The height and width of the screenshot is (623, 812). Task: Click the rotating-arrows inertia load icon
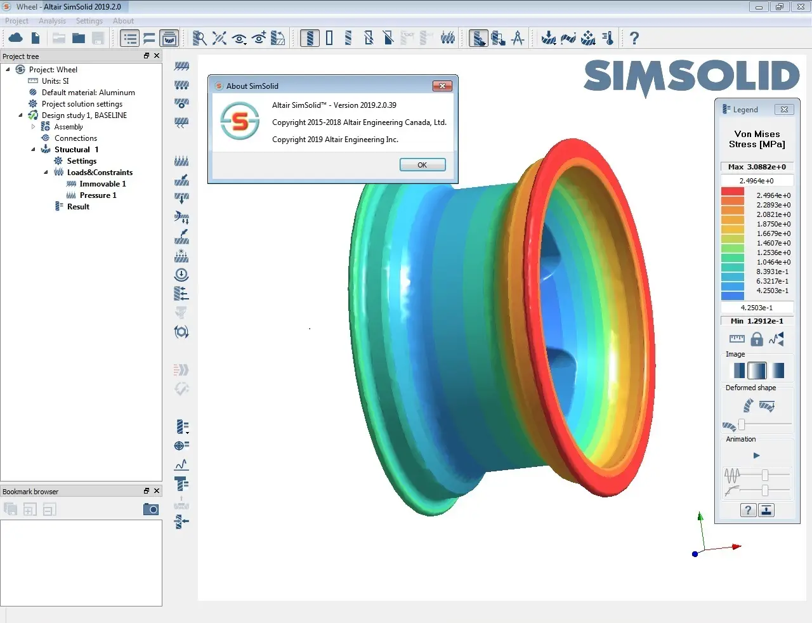(181, 332)
